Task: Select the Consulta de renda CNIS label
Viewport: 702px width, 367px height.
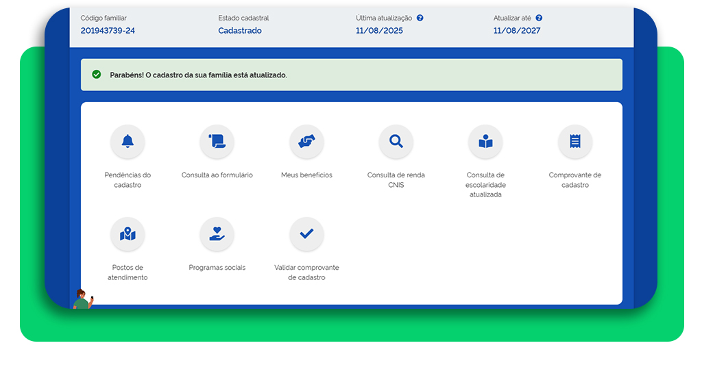Action: (x=396, y=180)
